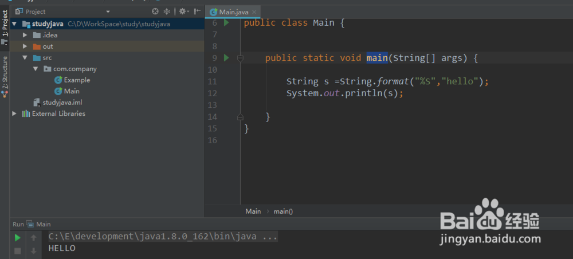The width and height of the screenshot is (573, 259).
Task: Click the down arrow in Run panel
Action: (x=34, y=251)
